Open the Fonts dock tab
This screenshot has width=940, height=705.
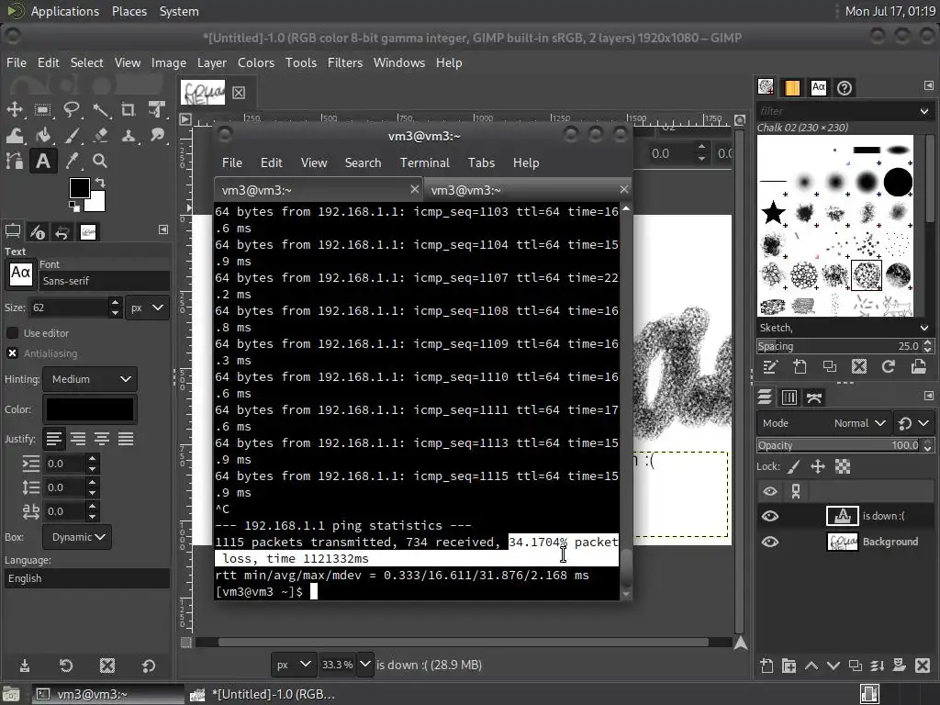point(818,87)
